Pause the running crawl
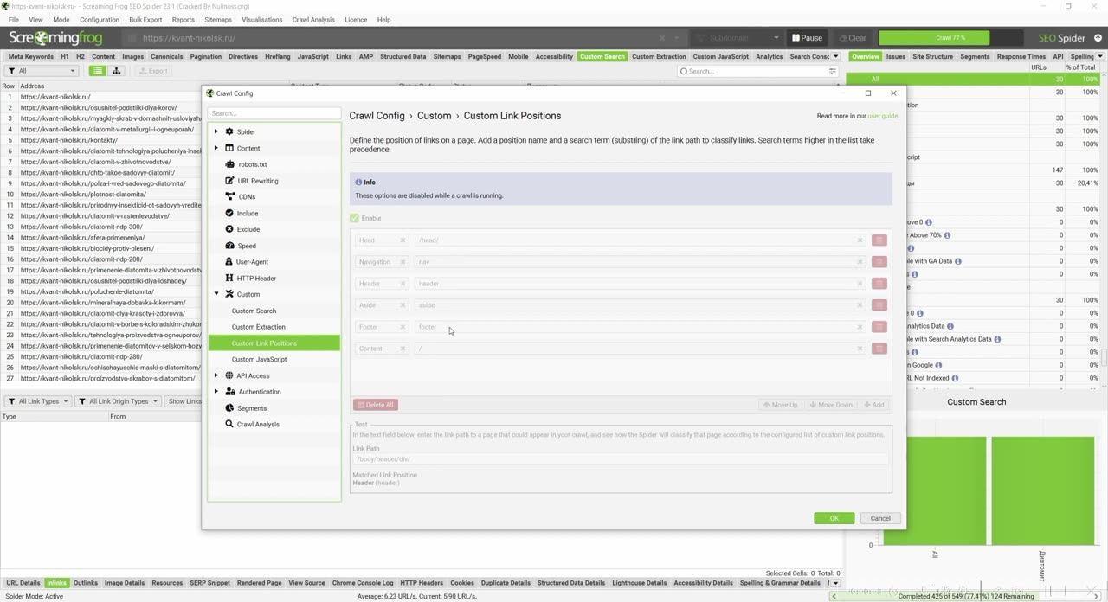 (807, 38)
